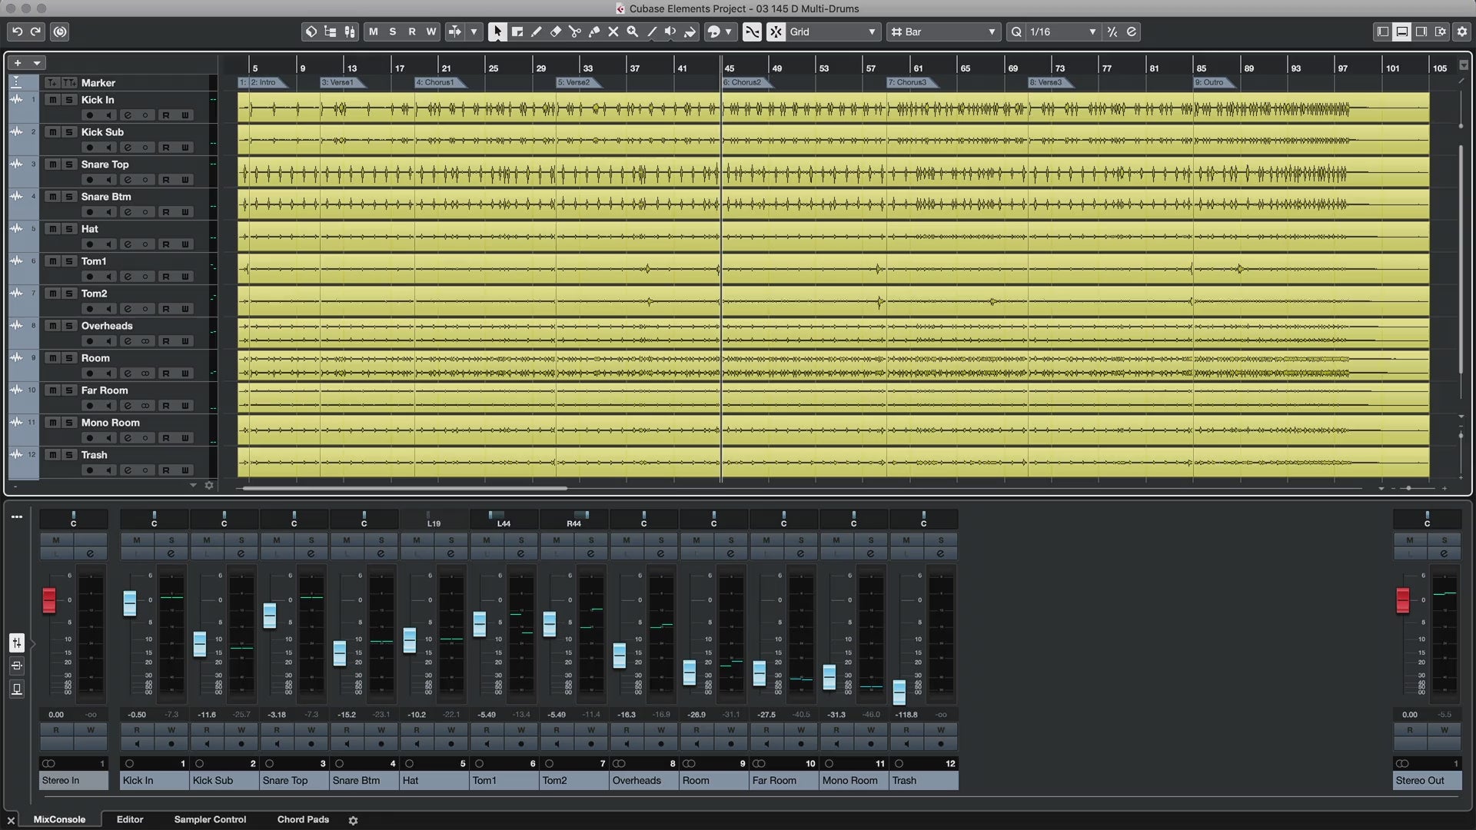The height and width of the screenshot is (830, 1476).
Task: Click global Write automation button W
Action: [x=431, y=32]
